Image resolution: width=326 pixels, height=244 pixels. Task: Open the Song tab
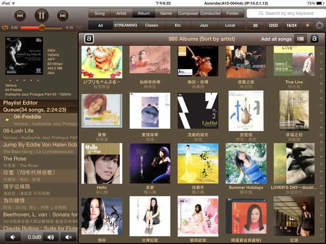click(99, 13)
